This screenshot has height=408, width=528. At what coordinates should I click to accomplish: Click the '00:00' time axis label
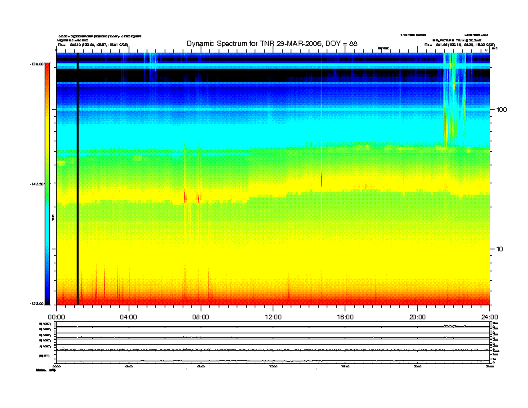pos(56,317)
